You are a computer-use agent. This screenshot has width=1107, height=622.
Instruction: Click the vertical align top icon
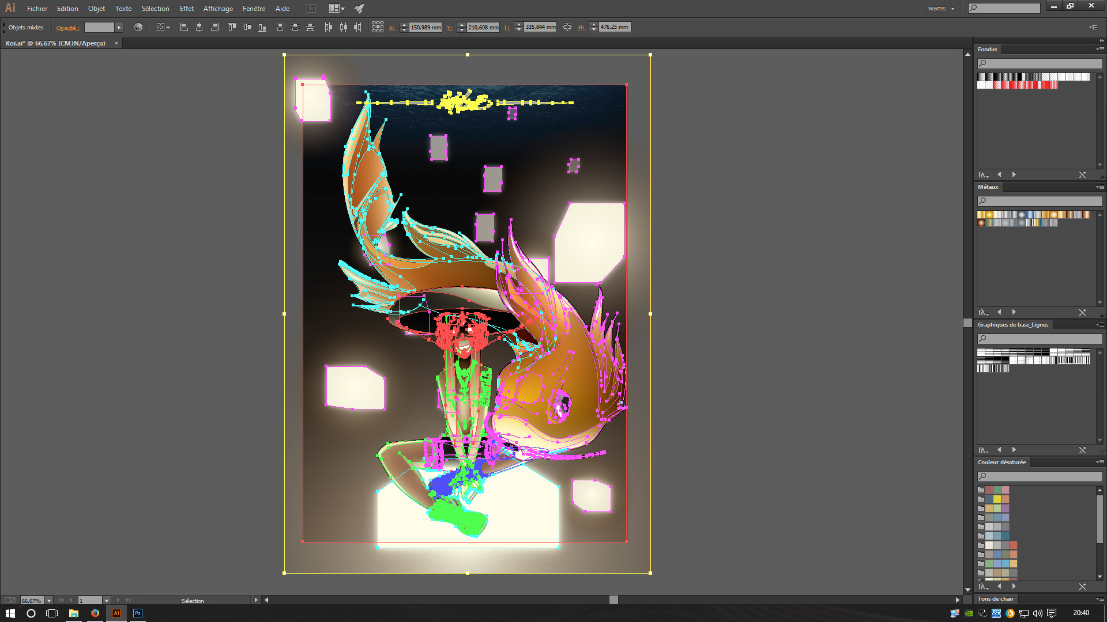pyautogui.click(x=232, y=27)
